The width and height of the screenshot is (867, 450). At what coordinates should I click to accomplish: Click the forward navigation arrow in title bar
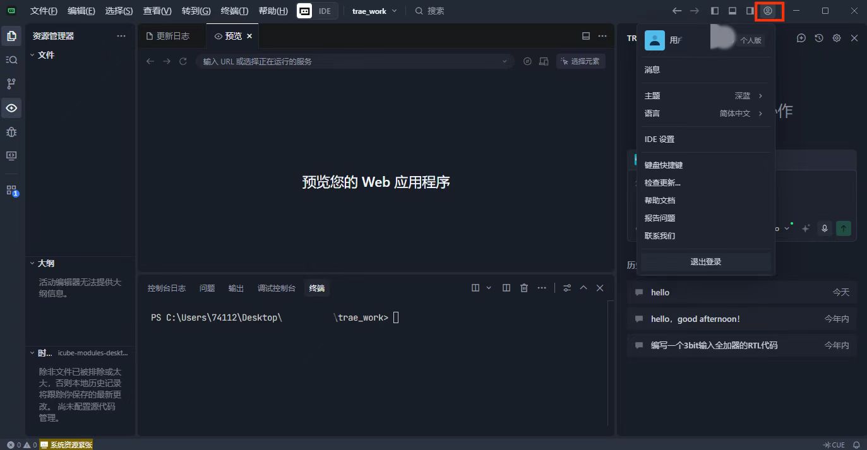[x=695, y=11]
